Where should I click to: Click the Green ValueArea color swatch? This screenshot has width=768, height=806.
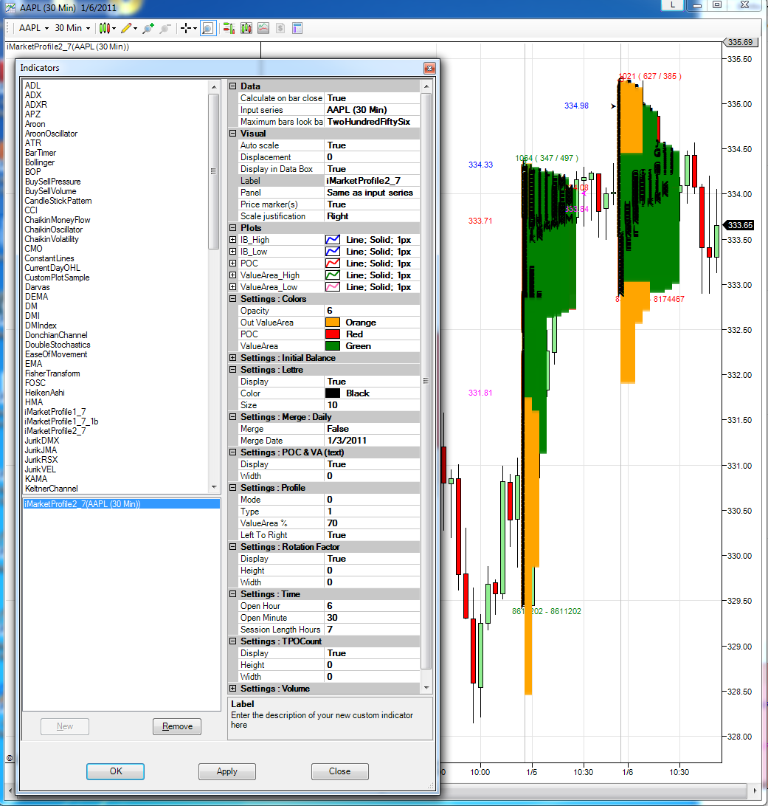point(333,346)
